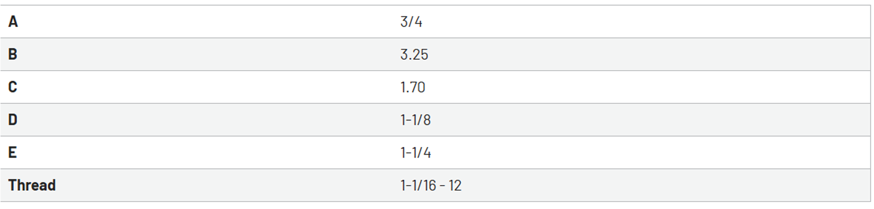Select the 3/4 value cell
Image resolution: width=874 pixels, height=209 pixels.
point(411,21)
